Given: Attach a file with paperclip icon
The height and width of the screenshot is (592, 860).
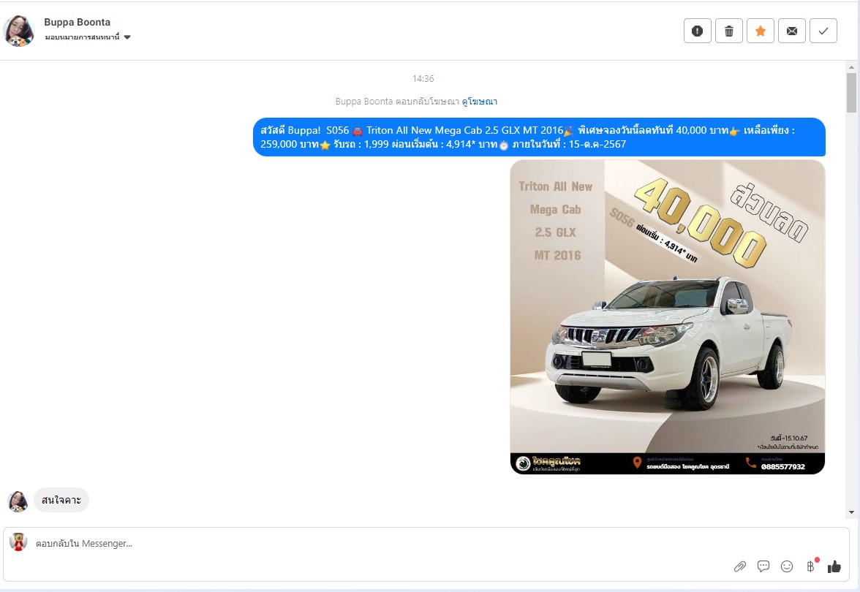Looking at the screenshot, I should point(740,566).
